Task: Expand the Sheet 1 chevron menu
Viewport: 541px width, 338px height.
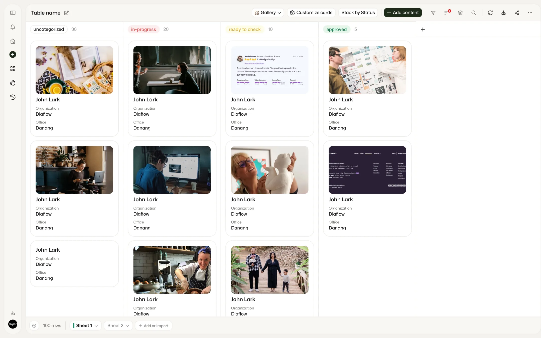Action: (96, 326)
